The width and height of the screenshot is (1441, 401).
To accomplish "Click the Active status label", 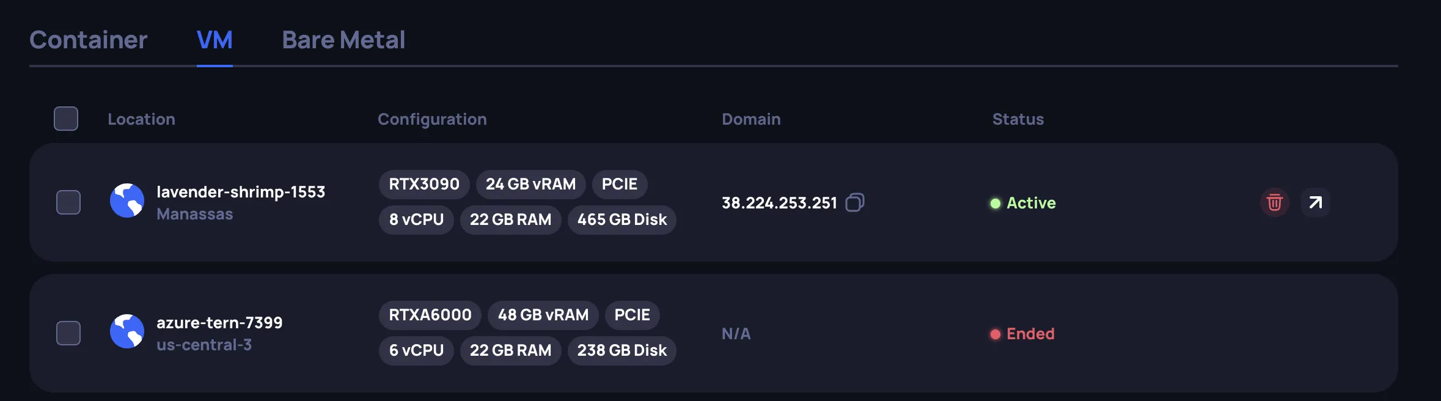I will (1031, 203).
